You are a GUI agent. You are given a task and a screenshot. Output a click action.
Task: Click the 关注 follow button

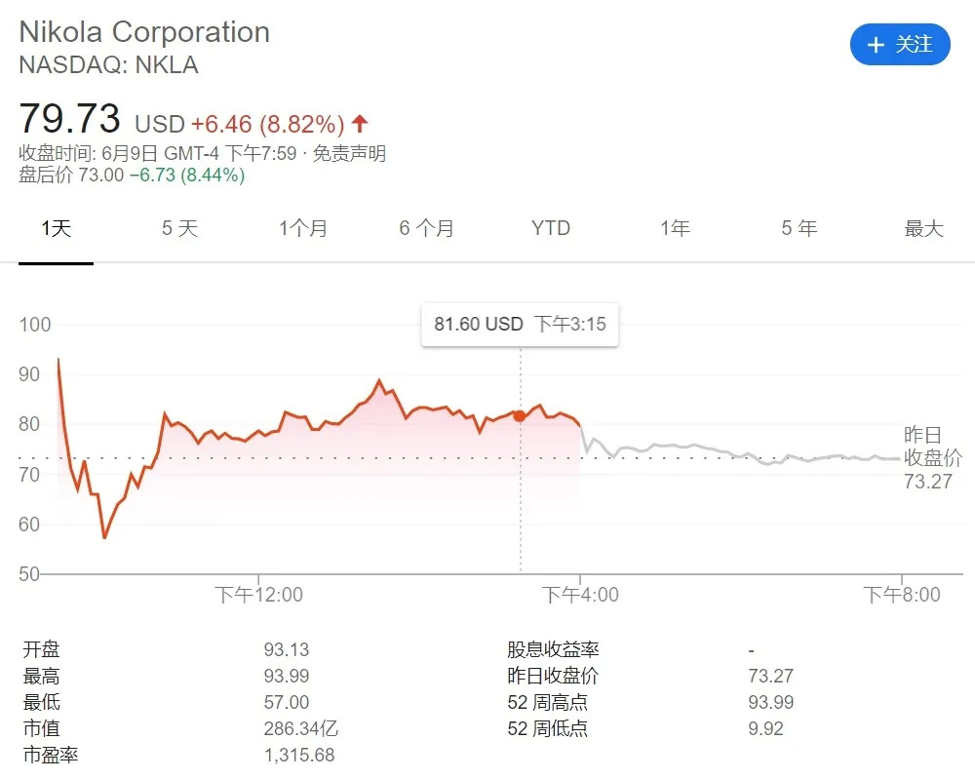coord(900,45)
